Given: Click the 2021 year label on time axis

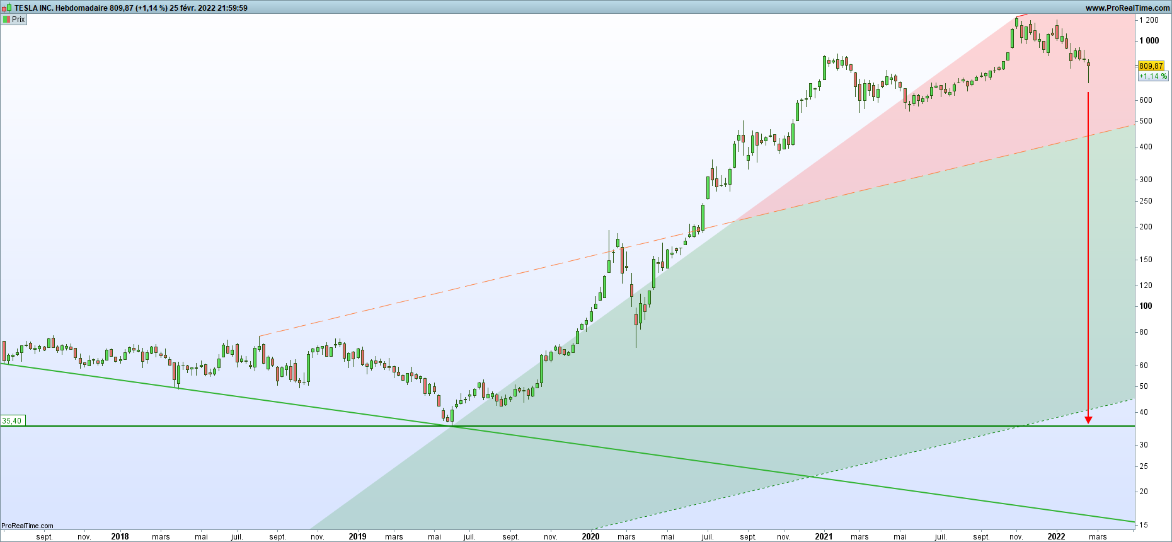Looking at the screenshot, I should tap(824, 537).
